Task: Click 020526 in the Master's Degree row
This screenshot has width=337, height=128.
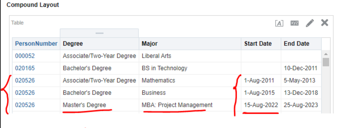Action: pyautogui.click(x=25, y=105)
